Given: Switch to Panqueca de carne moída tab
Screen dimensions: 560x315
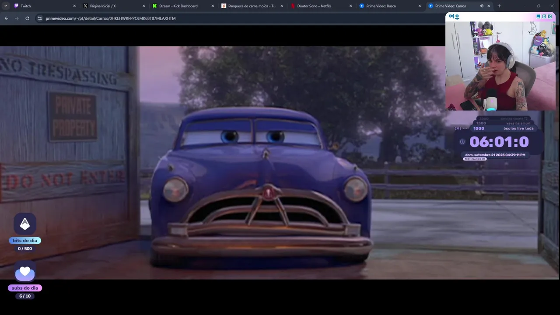Looking at the screenshot, I should pos(252,6).
